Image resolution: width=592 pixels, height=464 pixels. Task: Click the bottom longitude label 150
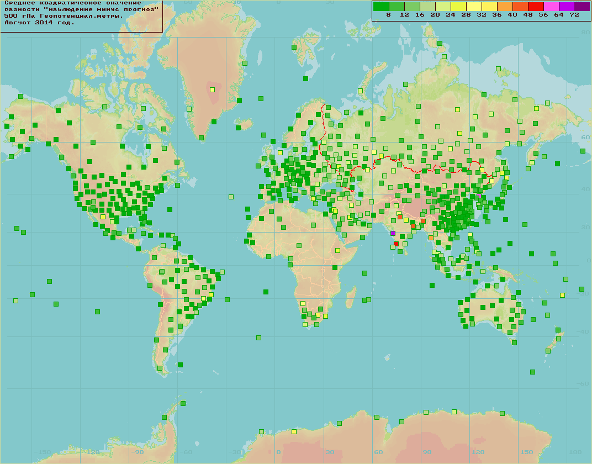[x=527, y=452]
